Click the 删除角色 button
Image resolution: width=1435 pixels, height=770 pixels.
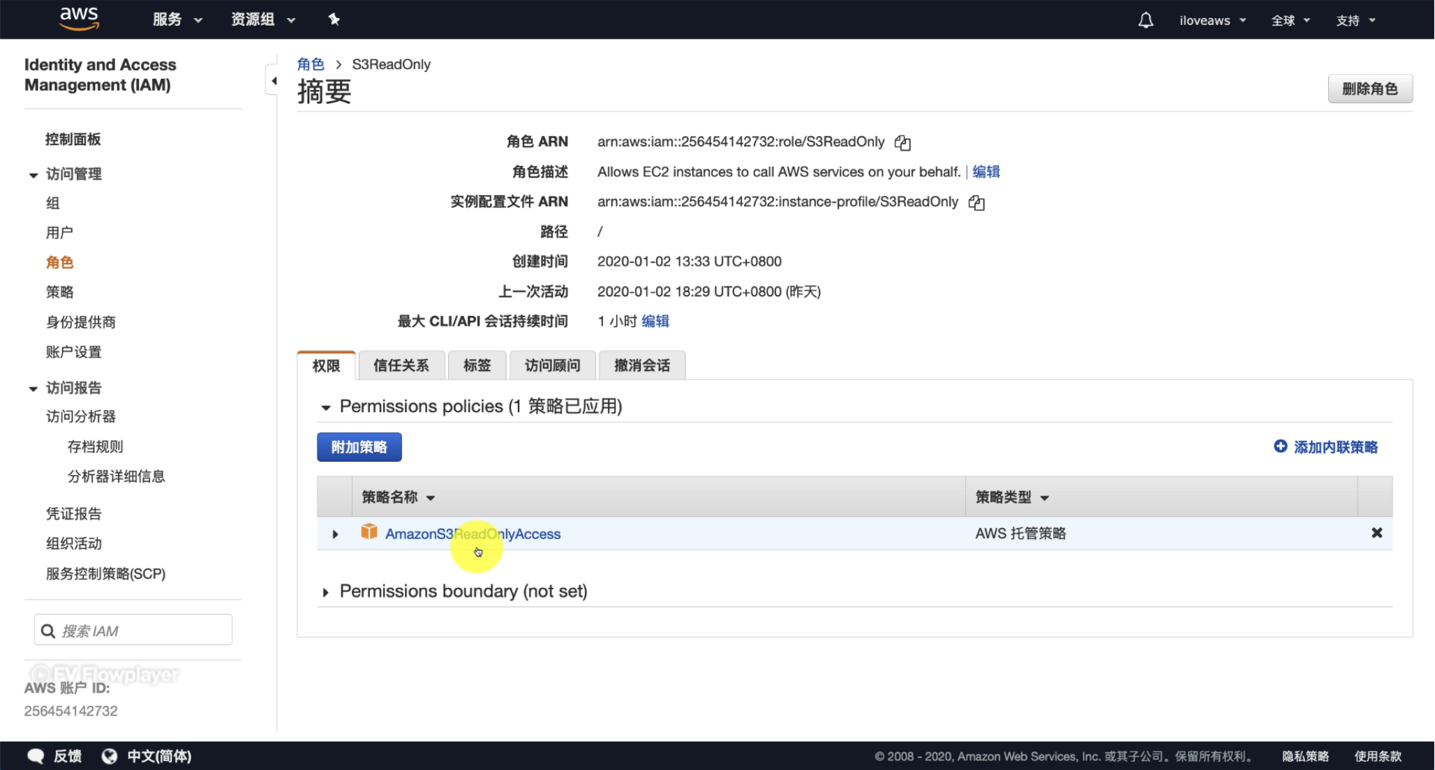(x=1369, y=89)
